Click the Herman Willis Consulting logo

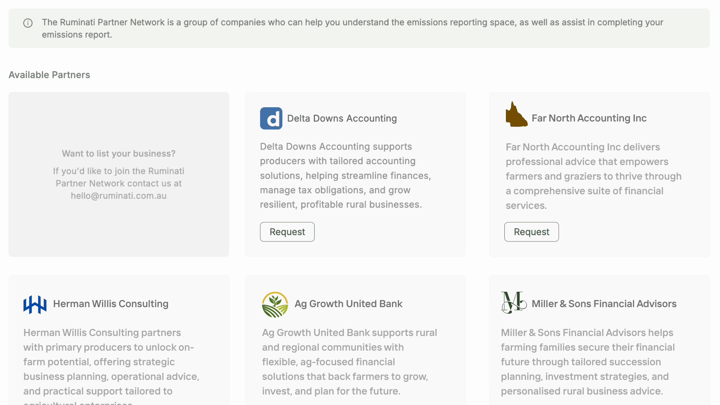35,304
